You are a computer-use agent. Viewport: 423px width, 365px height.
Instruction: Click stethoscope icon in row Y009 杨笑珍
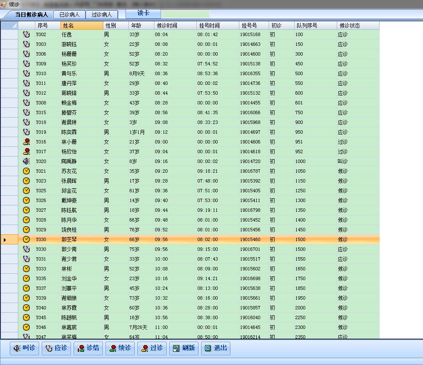(26, 64)
